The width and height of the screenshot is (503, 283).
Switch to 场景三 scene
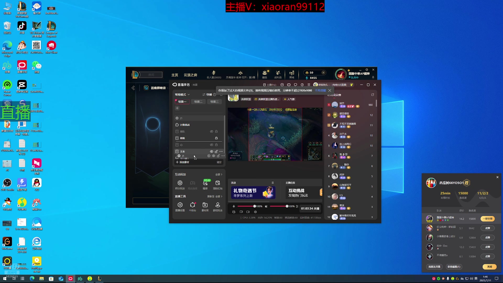214,102
